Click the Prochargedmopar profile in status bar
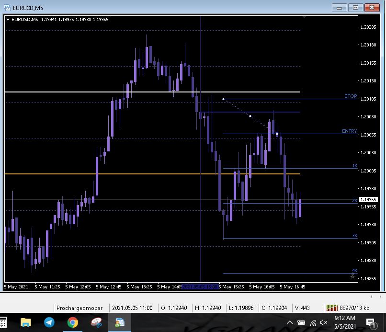The image size is (386, 332). click(79, 308)
